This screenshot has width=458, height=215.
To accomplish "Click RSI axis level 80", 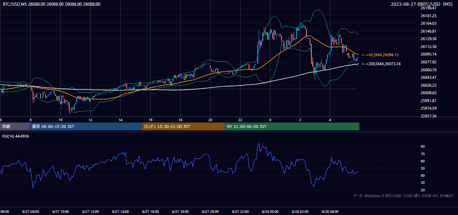I will point(423,147).
